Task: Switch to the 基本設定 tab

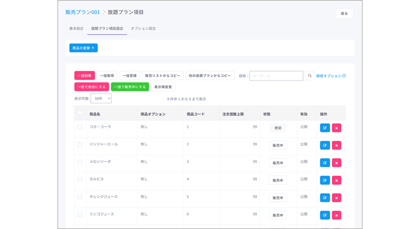Action: coord(76,28)
